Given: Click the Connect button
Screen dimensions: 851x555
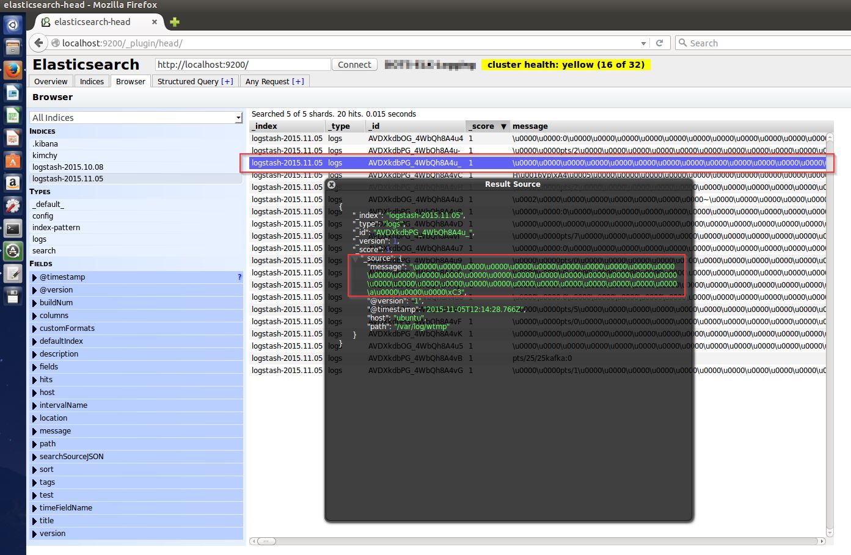Looking at the screenshot, I should point(354,65).
